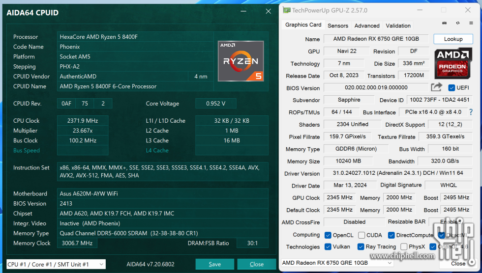The width and height of the screenshot is (482, 273).
Task: Toggle the OpenGL 4.6 checkbox
Action: (433, 246)
